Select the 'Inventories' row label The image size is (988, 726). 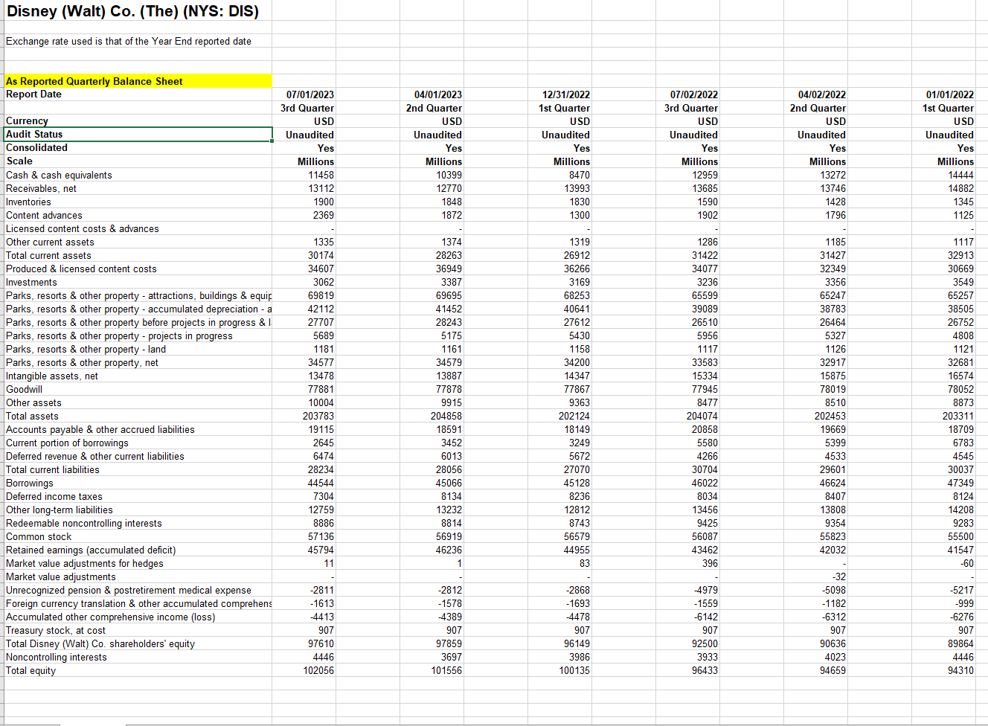pyautogui.click(x=28, y=202)
